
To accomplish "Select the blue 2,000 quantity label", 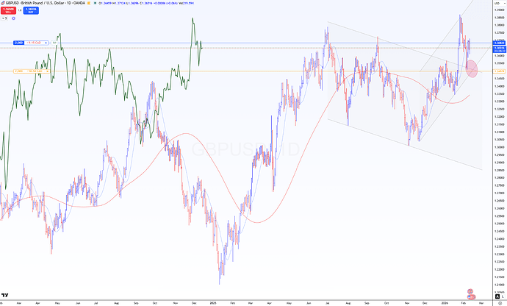I will click(19, 43).
